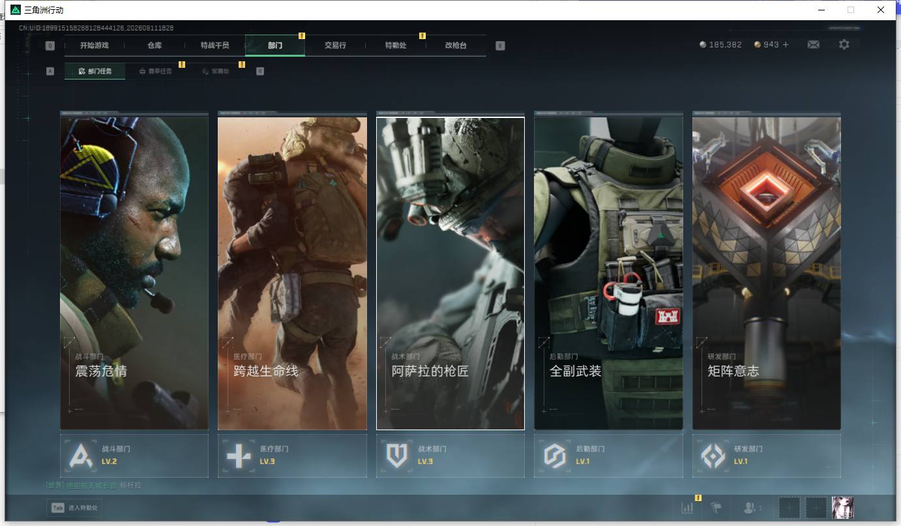
Task: Click the A key previous-subtab icon
Action: (x=50, y=71)
